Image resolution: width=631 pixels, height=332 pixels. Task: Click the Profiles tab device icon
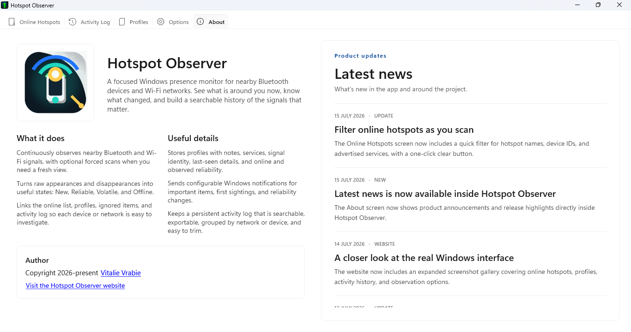click(x=122, y=22)
